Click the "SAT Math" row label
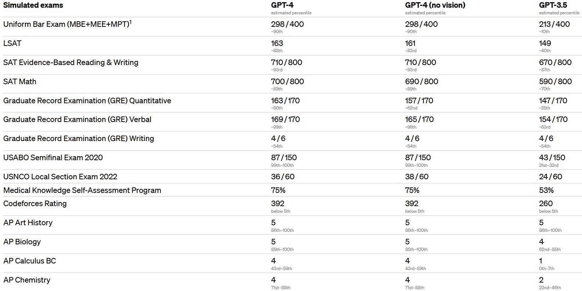 (20, 82)
